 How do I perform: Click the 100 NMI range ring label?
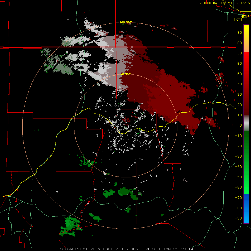[x=126, y=22]
